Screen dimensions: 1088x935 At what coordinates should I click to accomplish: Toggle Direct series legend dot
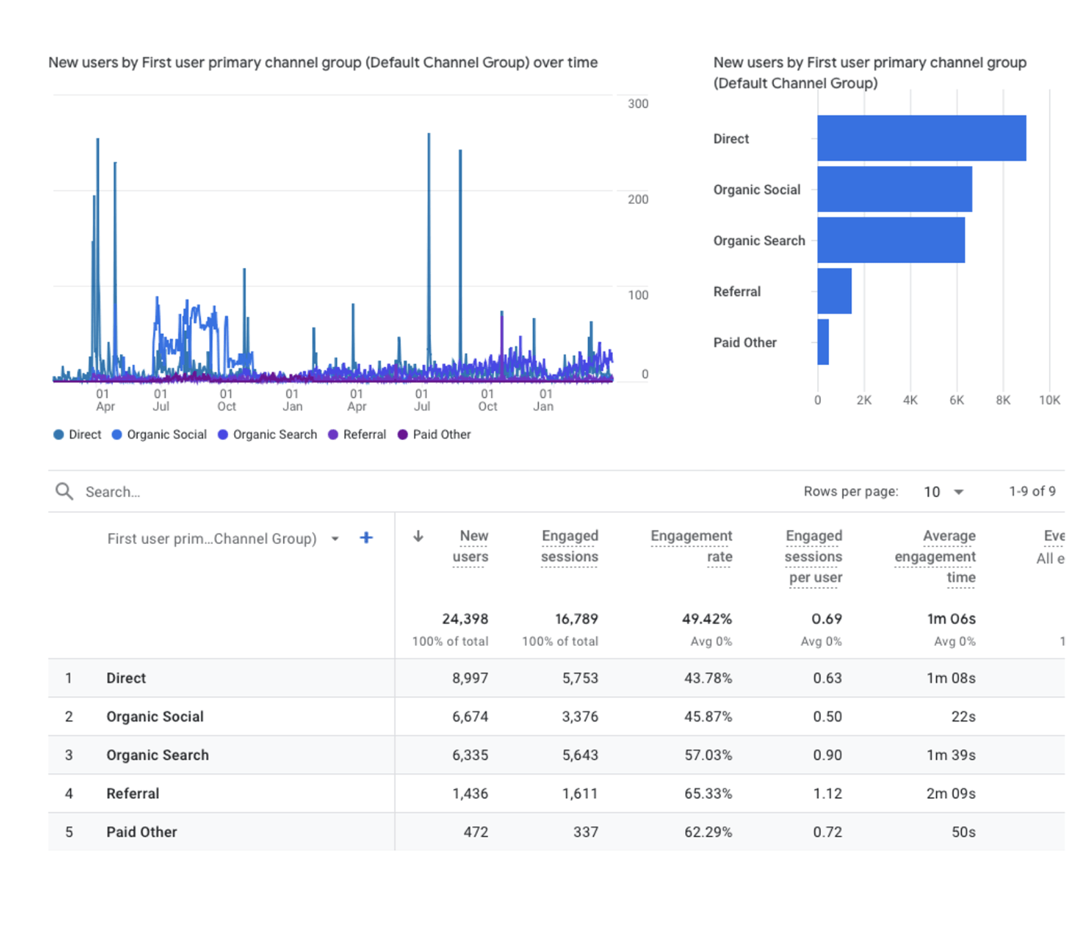pos(59,434)
